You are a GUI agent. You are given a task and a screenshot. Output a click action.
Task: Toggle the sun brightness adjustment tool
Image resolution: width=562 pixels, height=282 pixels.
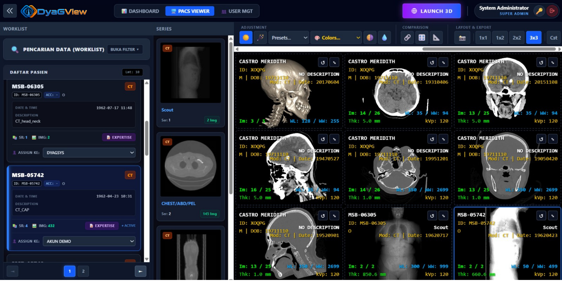[246, 38]
